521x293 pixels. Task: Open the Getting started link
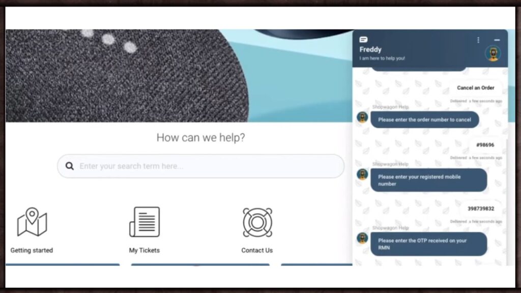pyautogui.click(x=32, y=250)
